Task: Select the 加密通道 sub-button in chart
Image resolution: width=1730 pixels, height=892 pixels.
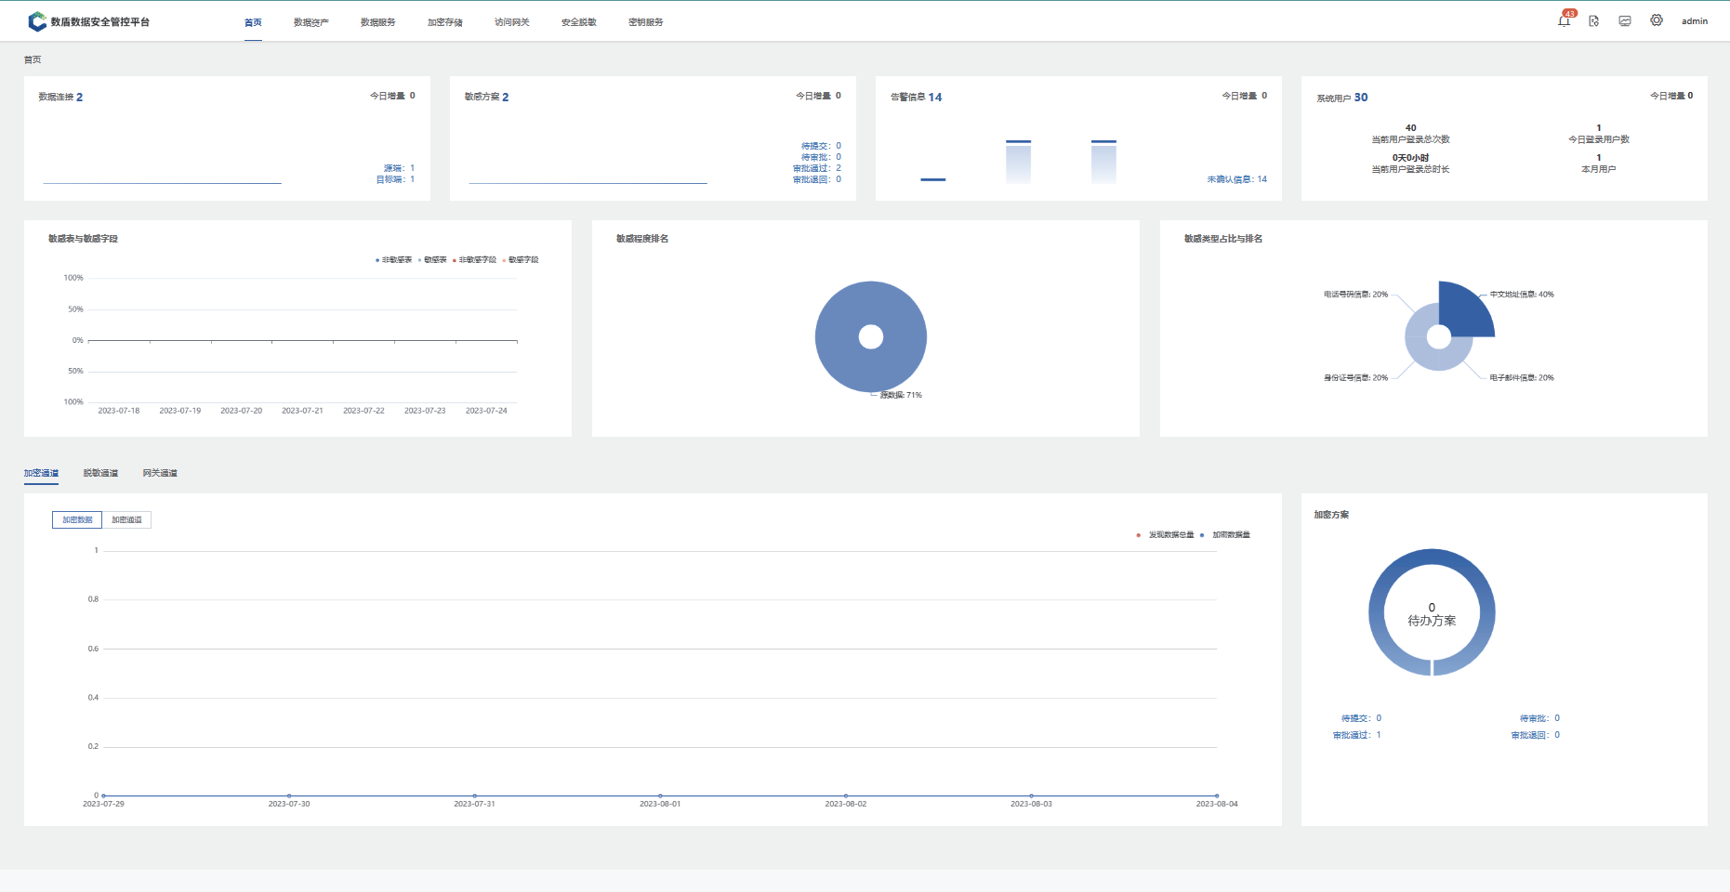Action: pyautogui.click(x=126, y=520)
